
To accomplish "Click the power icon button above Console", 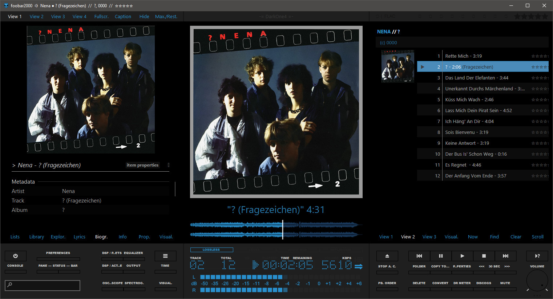I will [15, 256].
